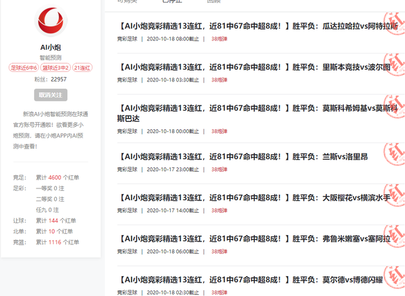Viewport: 405px width, 296px height.
Task: Click the 2020-10-18 00:00截止 deadline text
Action: 173,131
